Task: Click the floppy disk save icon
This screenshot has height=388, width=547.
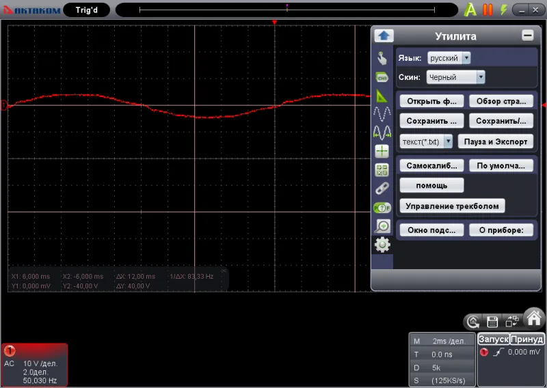Action: coord(492,322)
